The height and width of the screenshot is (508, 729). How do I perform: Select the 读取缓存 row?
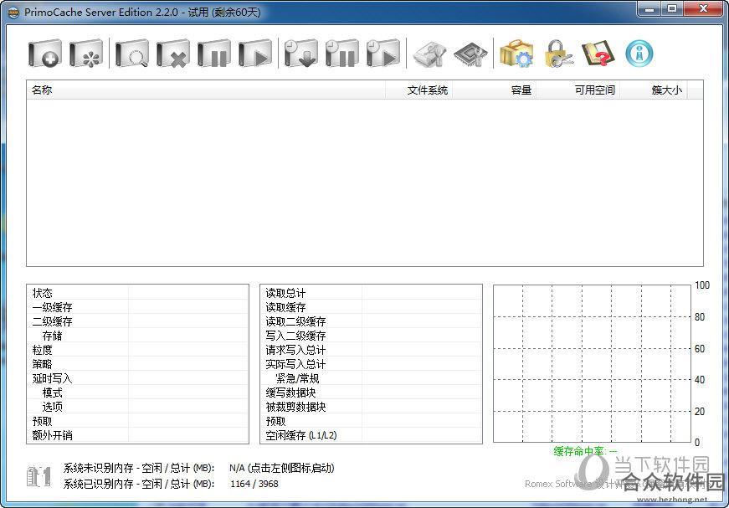point(371,307)
